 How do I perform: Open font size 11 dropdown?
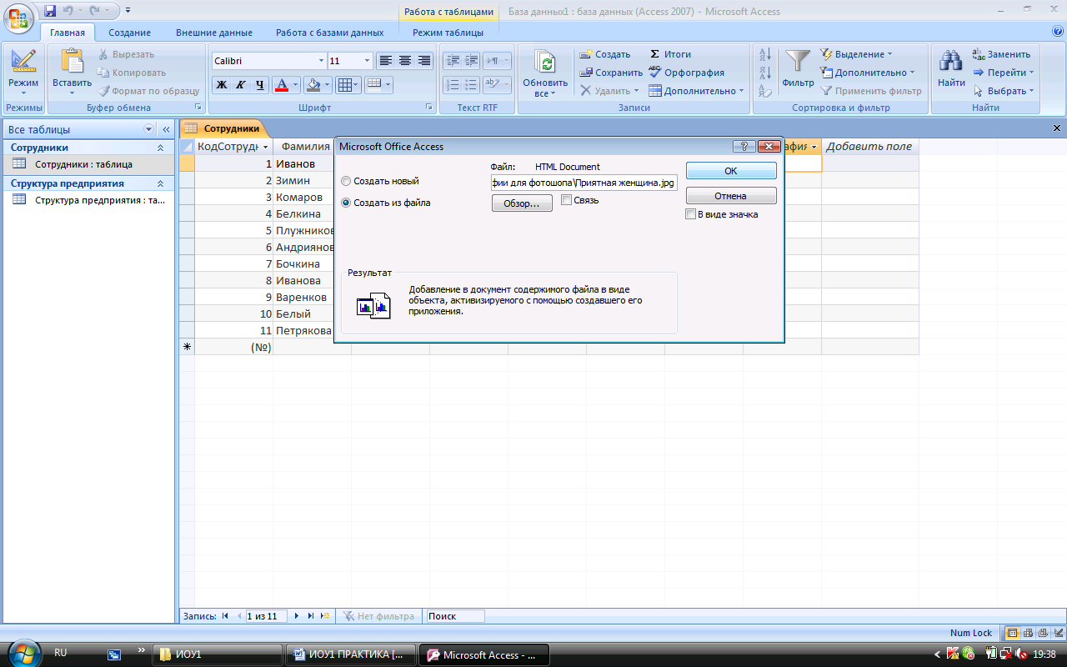click(x=367, y=61)
